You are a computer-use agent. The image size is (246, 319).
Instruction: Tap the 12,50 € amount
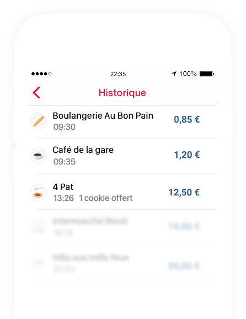click(x=184, y=192)
